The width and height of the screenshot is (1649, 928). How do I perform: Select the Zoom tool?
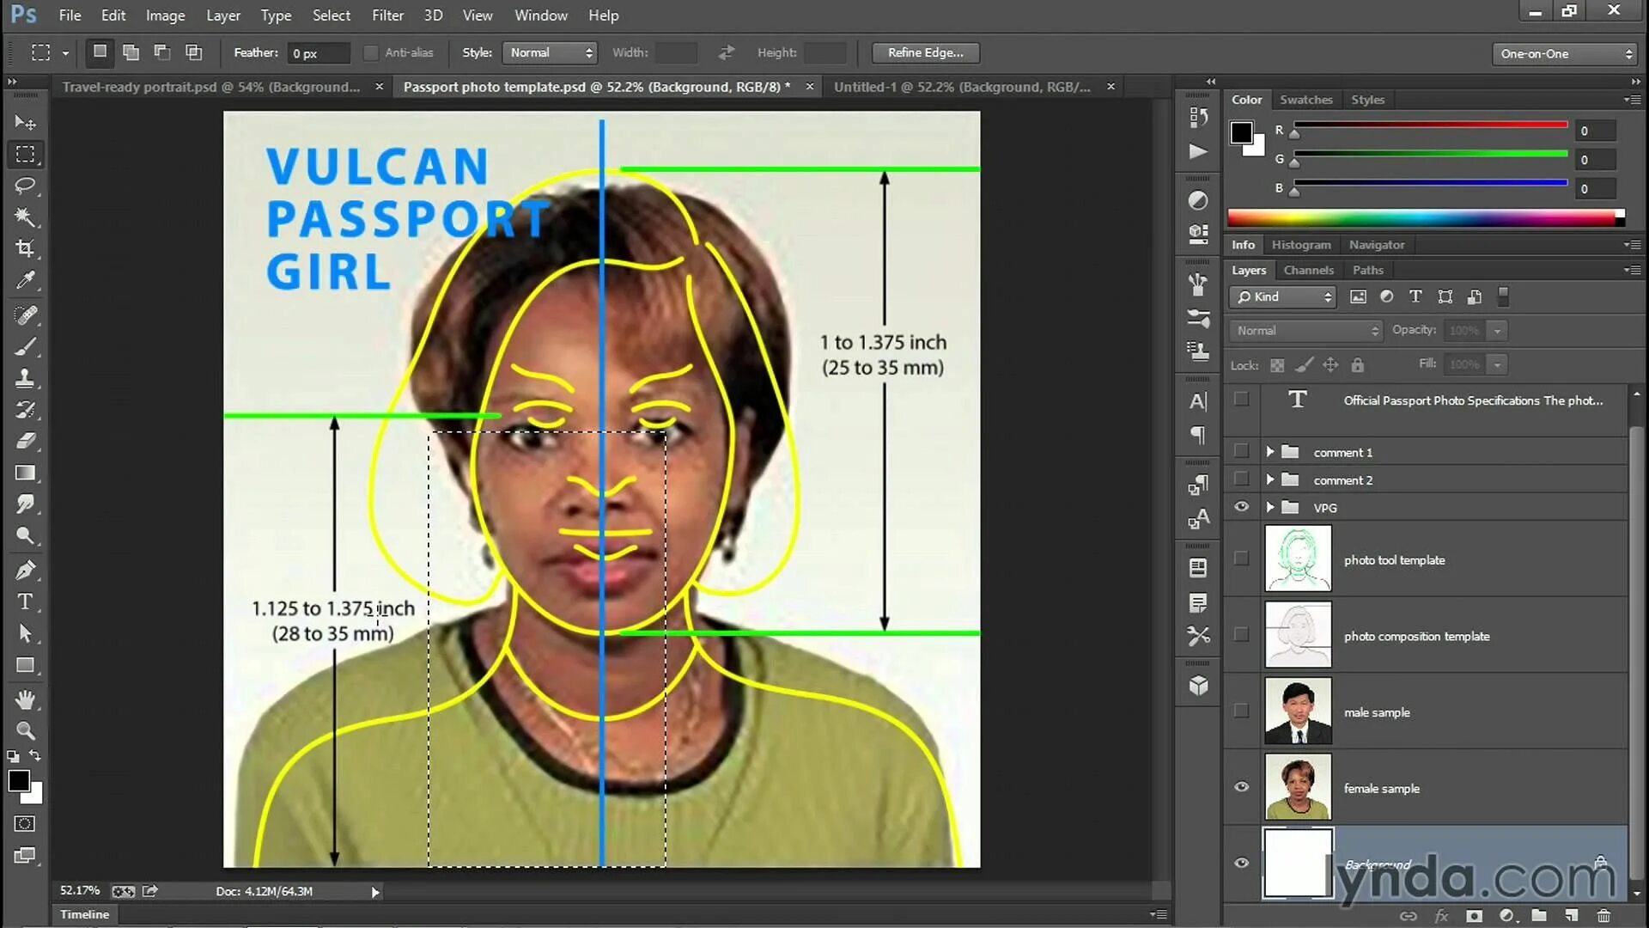(25, 731)
